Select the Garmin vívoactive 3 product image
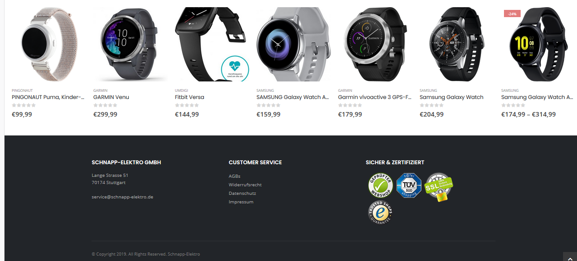Screen dimensions: 577x261 [x=375, y=44]
